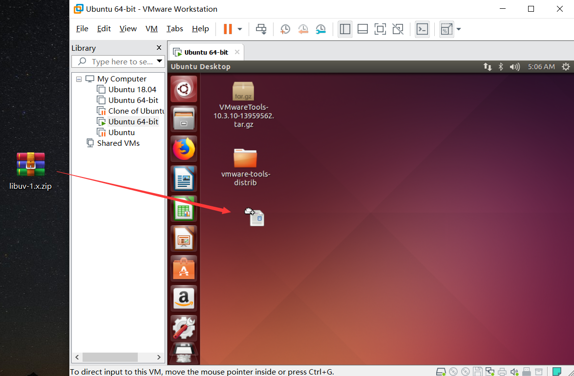Open the Amazon launcher icon
The width and height of the screenshot is (574, 376).
pyautogui.click(x=184, y=298)
